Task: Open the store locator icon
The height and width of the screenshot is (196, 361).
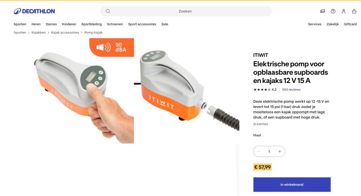Action: point(323,11)
